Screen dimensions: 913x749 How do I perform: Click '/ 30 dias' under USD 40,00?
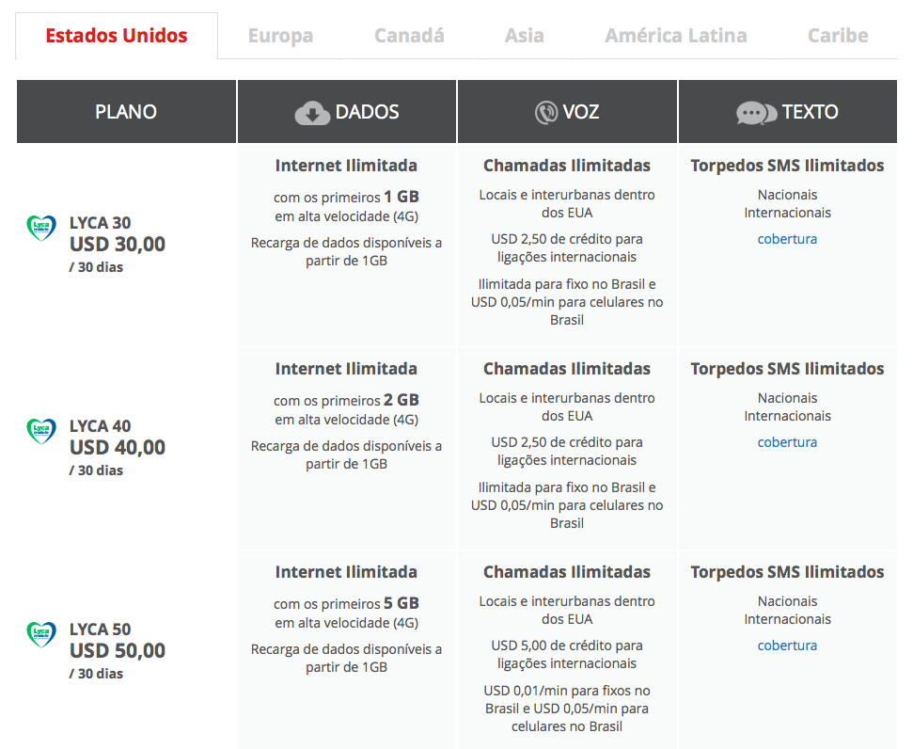[96, 471]
